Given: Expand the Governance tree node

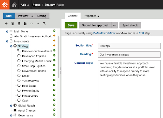Looking at the screenshot, I should click(x=11, y=115).
